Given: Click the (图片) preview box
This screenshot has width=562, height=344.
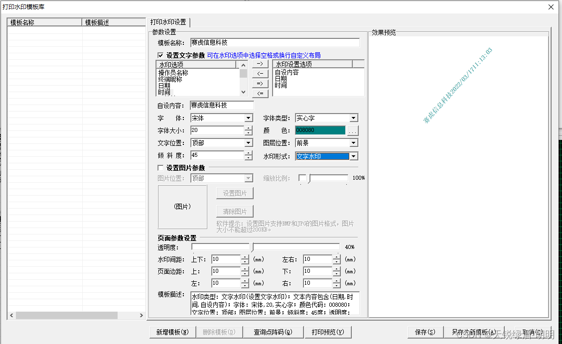Looking at the screenshot, I should [182, 207].
